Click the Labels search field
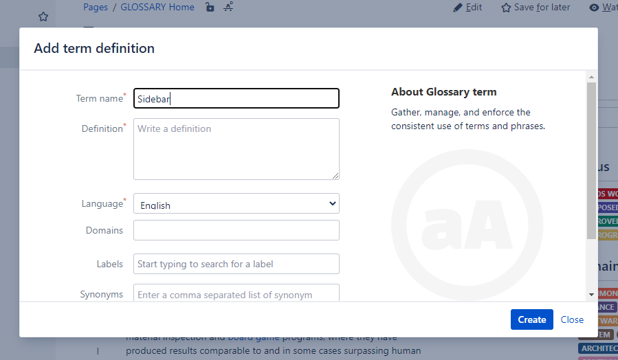Screen dimensions: 618x360 click(x=236, y=264)
